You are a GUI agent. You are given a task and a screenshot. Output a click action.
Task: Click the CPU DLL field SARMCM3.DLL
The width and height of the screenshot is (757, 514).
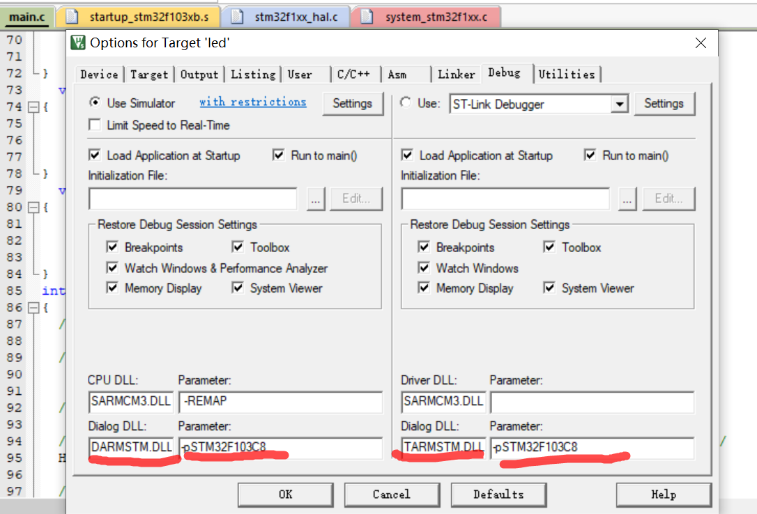coord(131,402)
